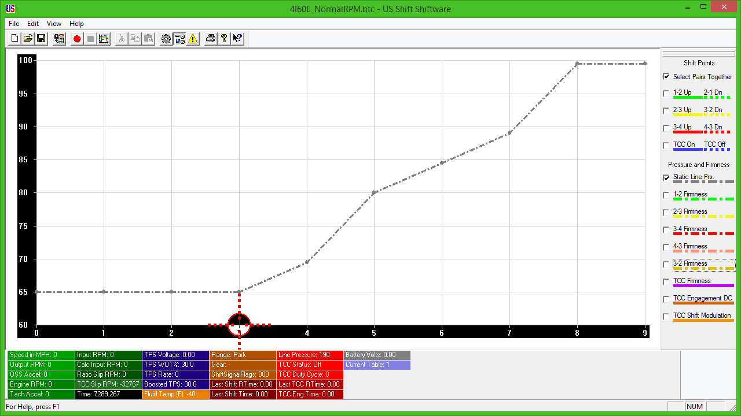Click the Print toolbar icon
741x416 pixels.
(211, 38)
